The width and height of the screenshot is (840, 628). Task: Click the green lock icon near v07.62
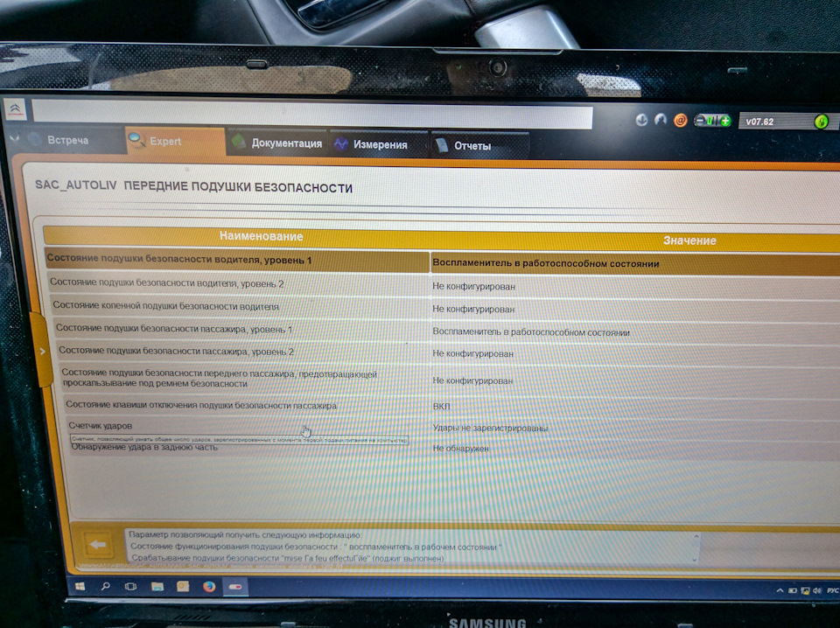tap(821, 122)
